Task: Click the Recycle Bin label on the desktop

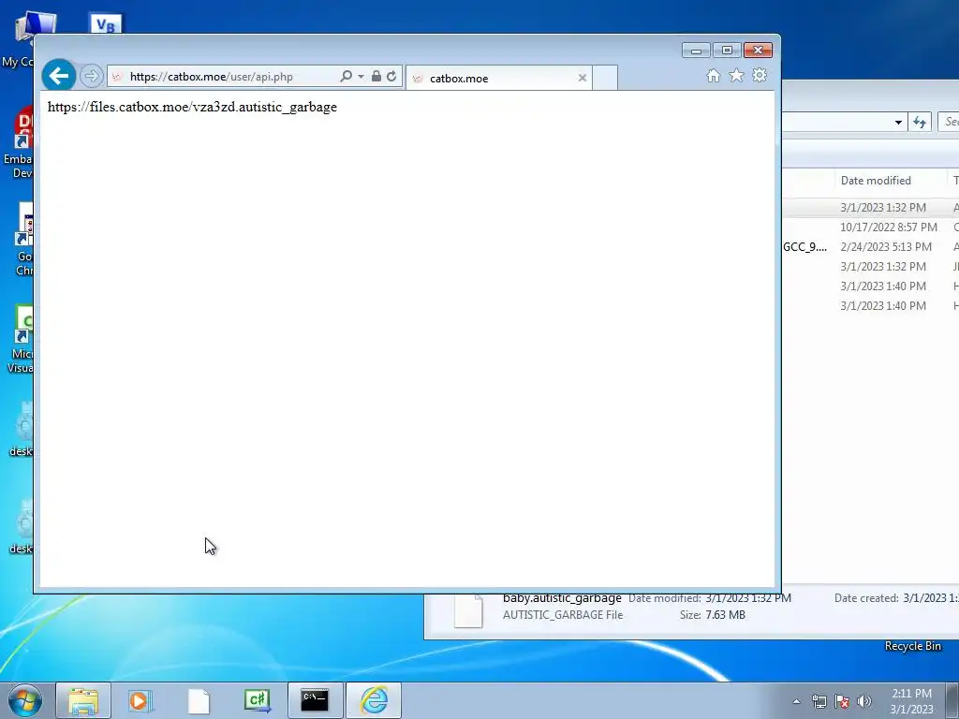Action: pos(912,646)
